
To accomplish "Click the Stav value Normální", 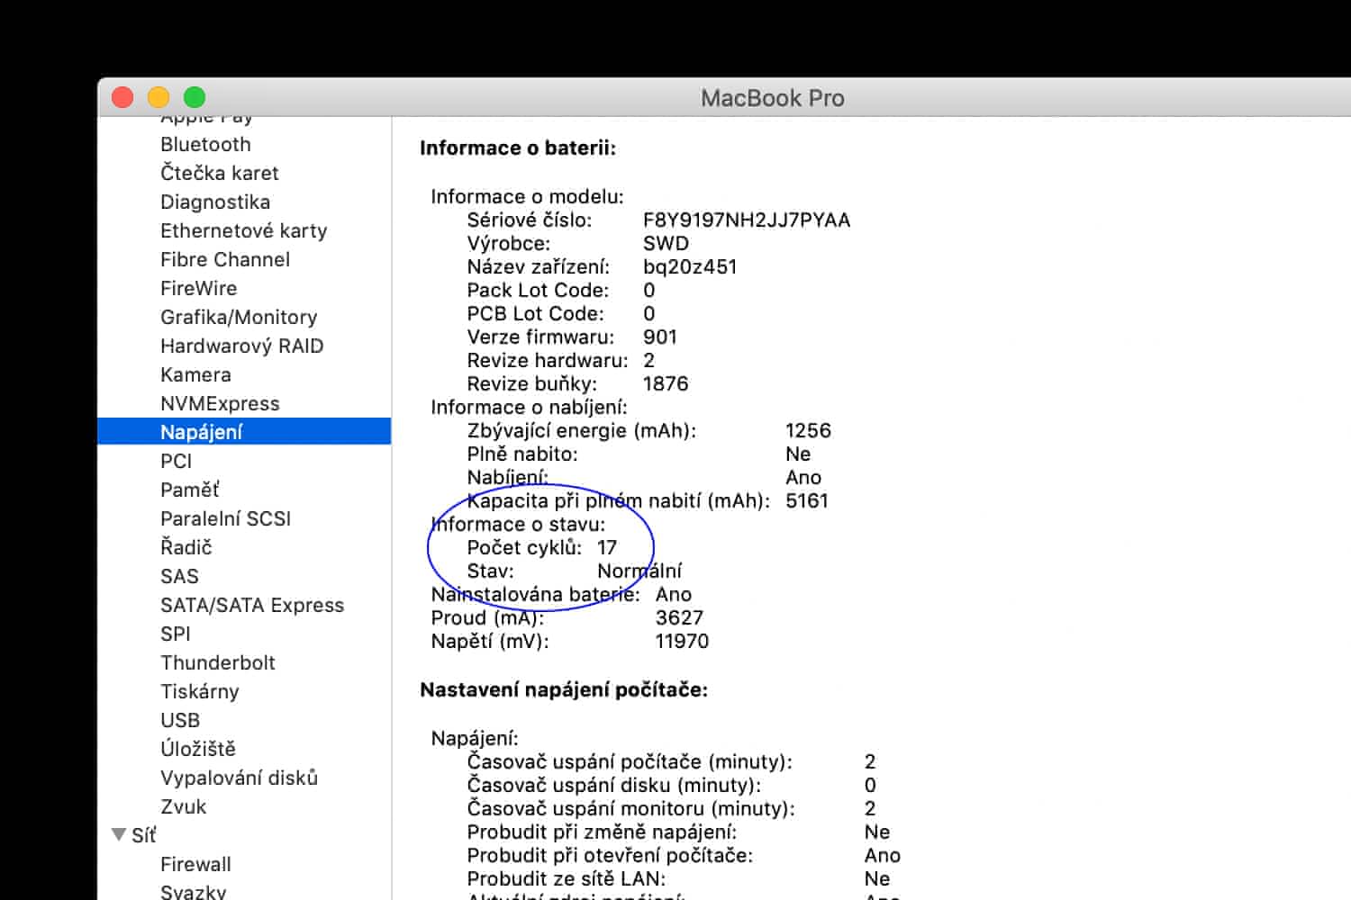I will (x=639, y=571).
